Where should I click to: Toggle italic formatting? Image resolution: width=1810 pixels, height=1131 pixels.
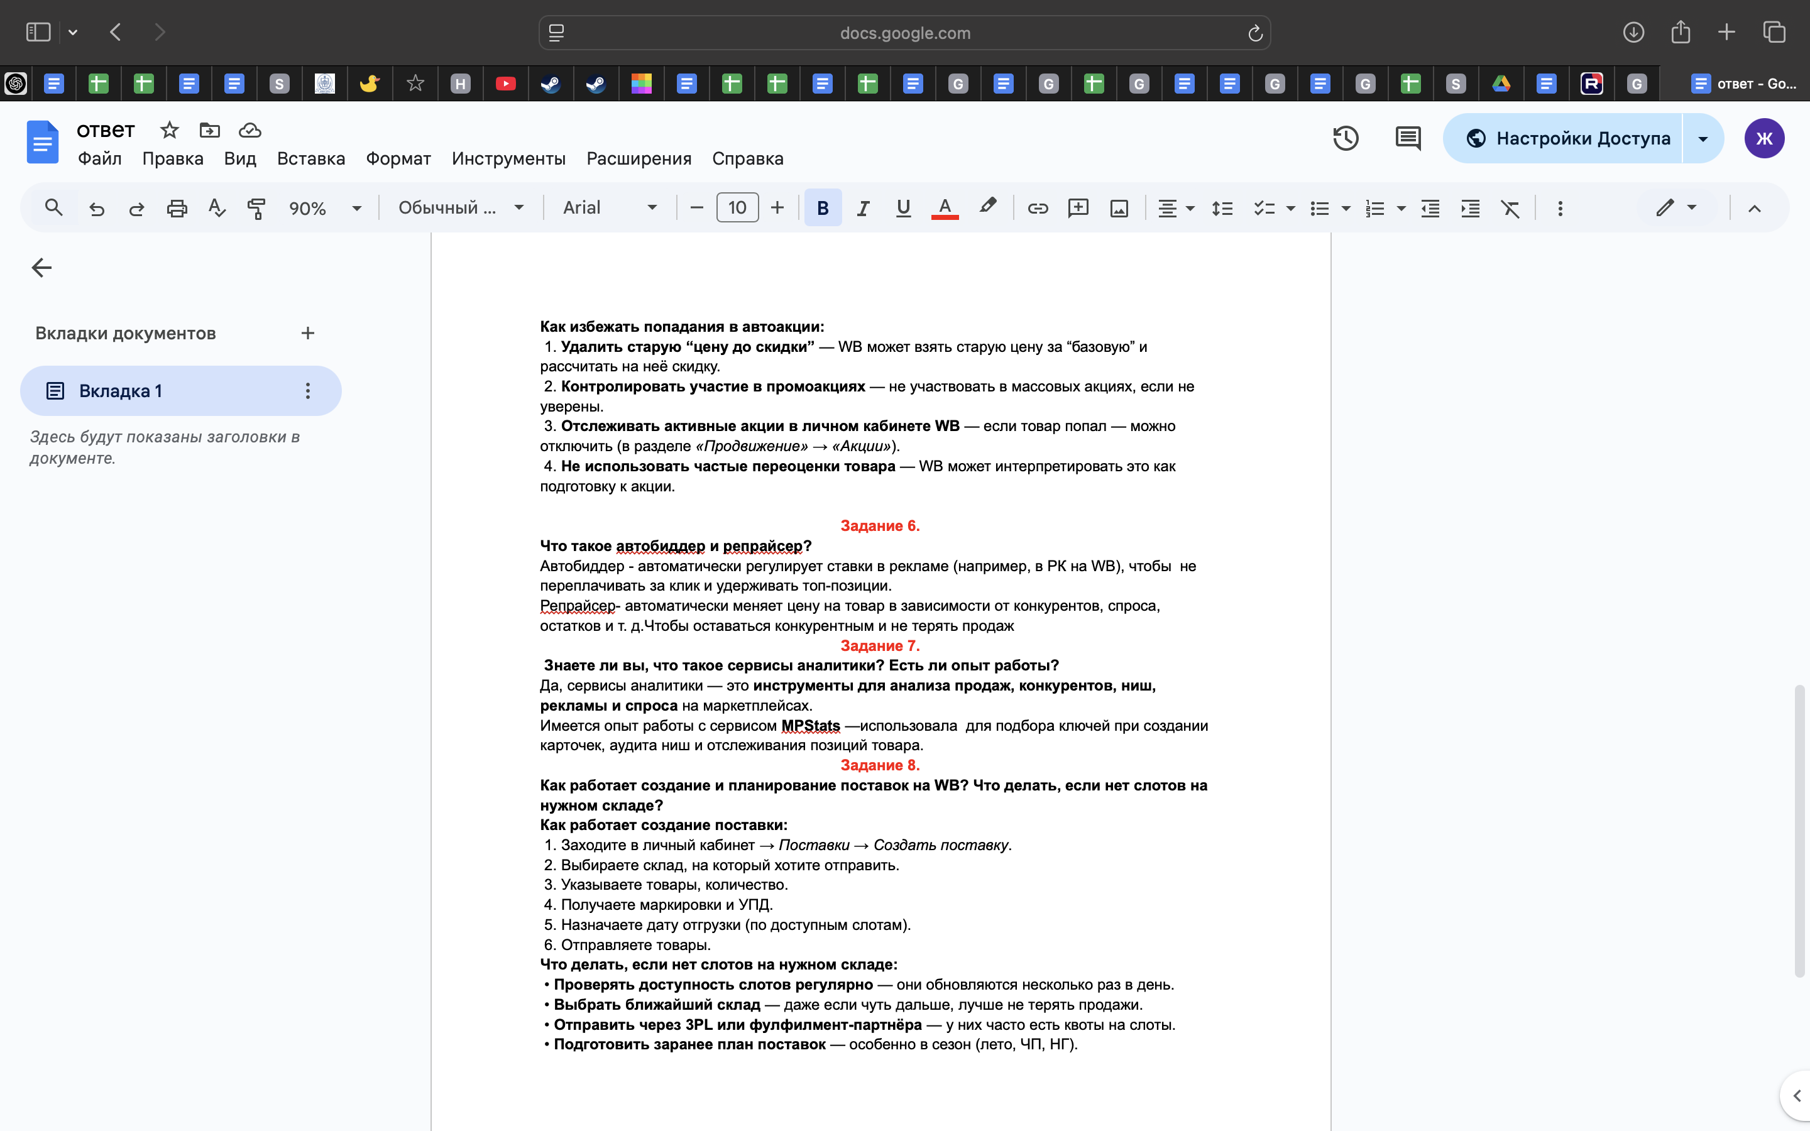(863, 208)
